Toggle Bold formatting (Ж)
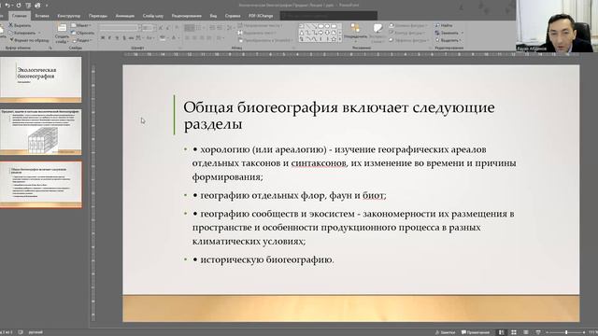The height and width of the screenshot is (336, 598). coord(103,38)
